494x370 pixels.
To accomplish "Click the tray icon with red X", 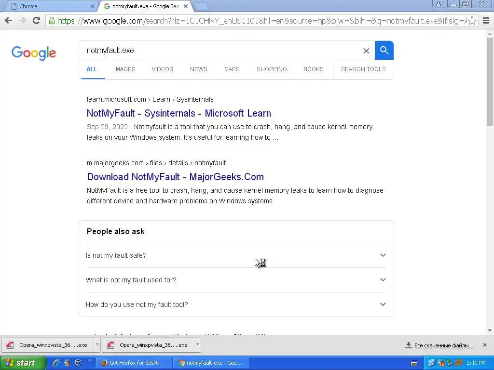I will click(441, 363).
